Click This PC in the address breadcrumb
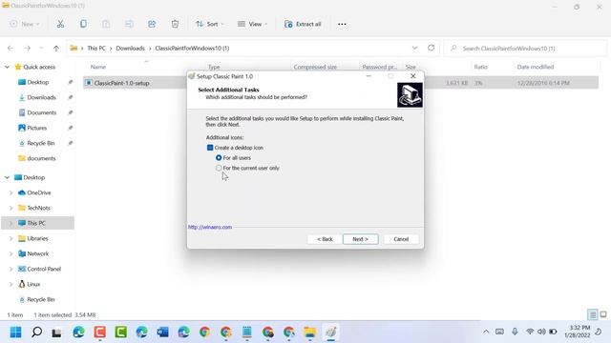The width and height of the screenshot is (611, 343). click(x=96, y=49)
